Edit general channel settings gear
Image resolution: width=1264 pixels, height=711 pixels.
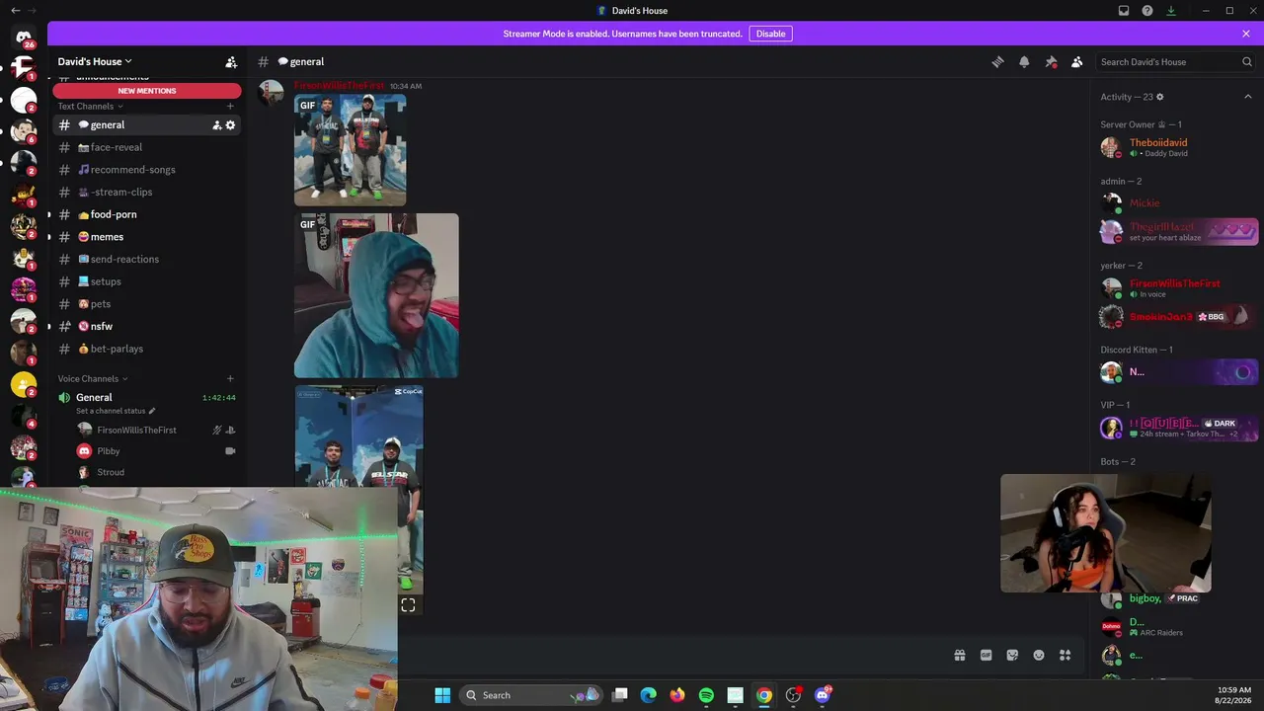coord(230,125)
